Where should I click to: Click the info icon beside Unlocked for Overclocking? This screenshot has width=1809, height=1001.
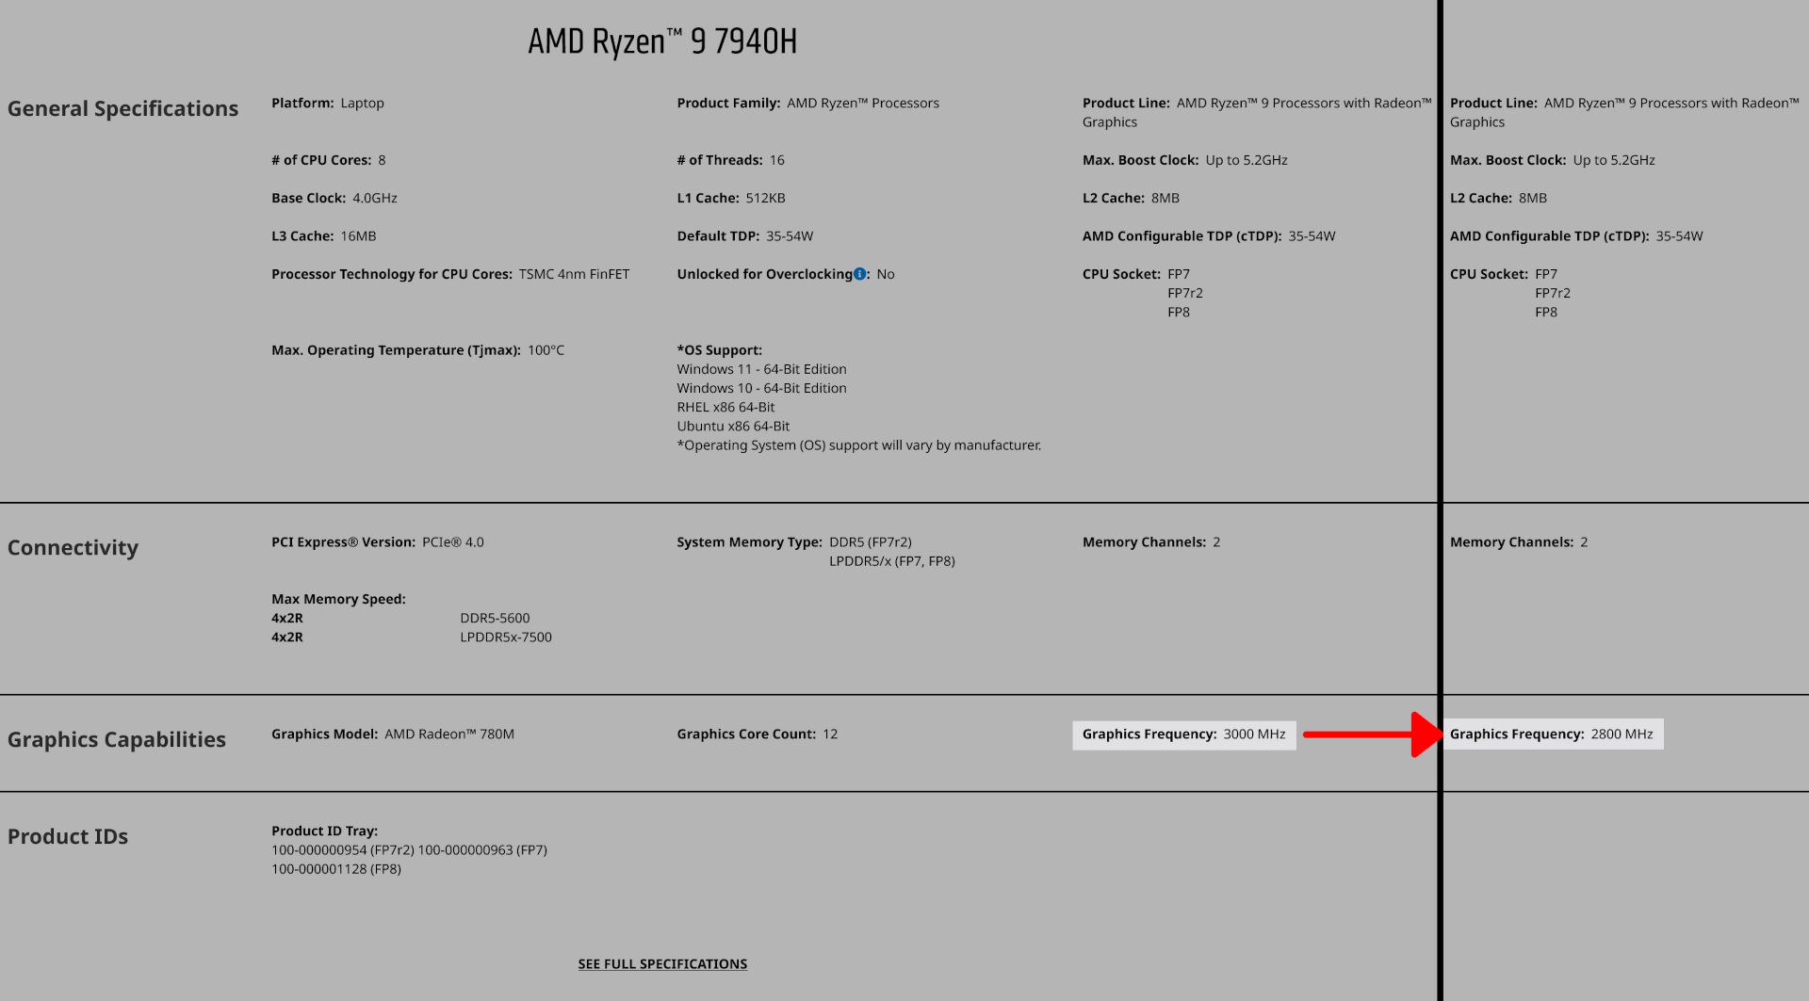coord(859,274)
